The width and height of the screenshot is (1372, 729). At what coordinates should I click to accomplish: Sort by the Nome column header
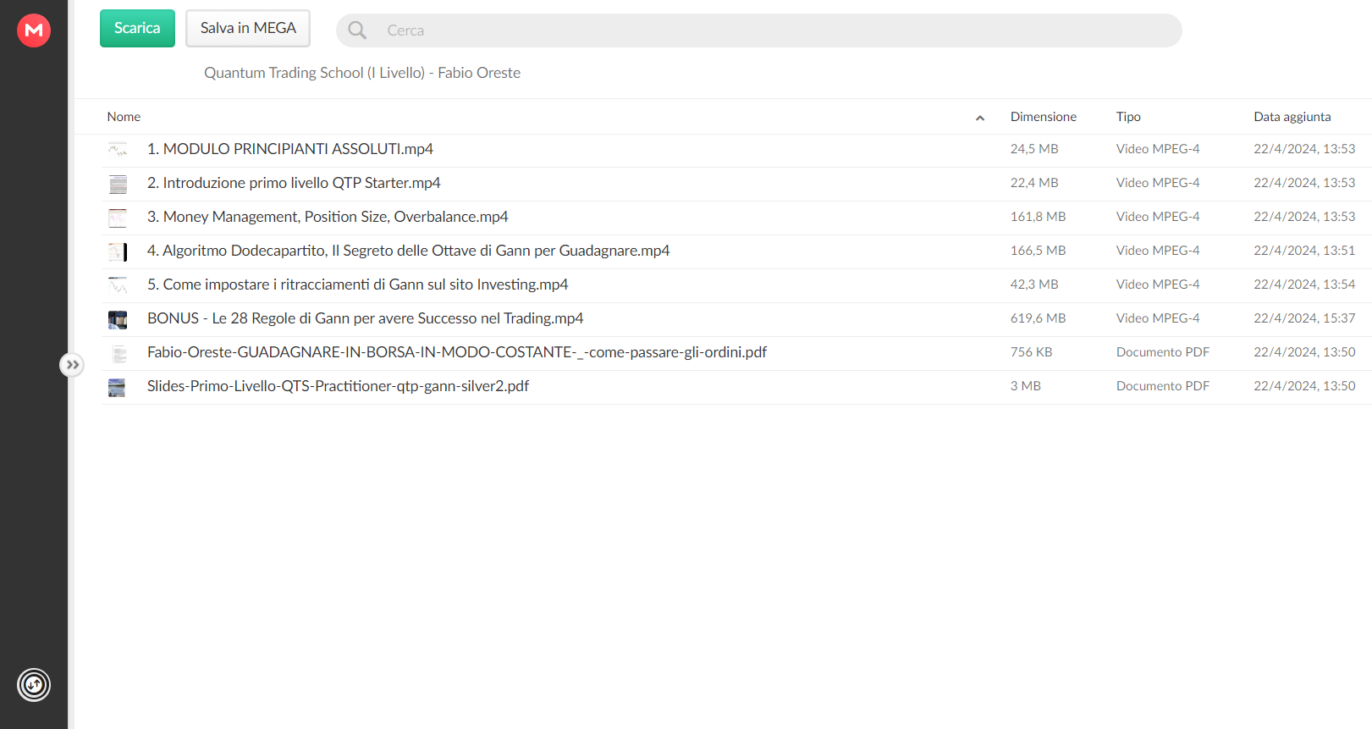click(x=124, y=117)
